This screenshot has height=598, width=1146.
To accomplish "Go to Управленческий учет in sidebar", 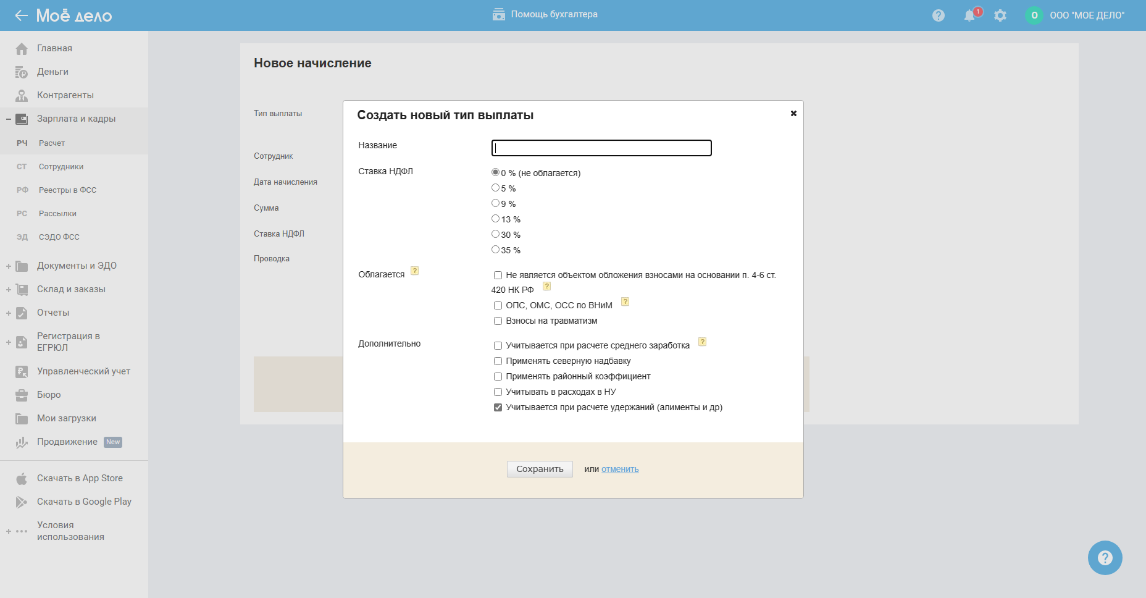I will tap(83, 371).
